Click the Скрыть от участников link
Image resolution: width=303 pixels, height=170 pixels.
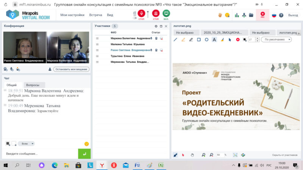click(285, 155)
